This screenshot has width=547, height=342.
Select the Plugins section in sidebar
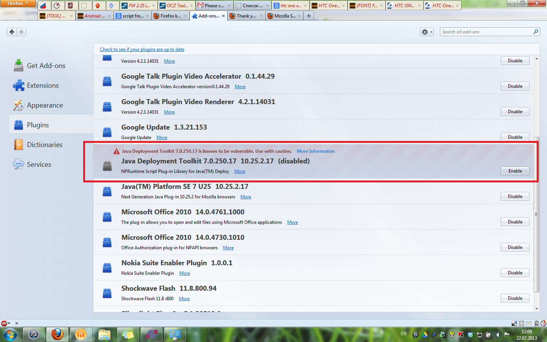(51, 124)
